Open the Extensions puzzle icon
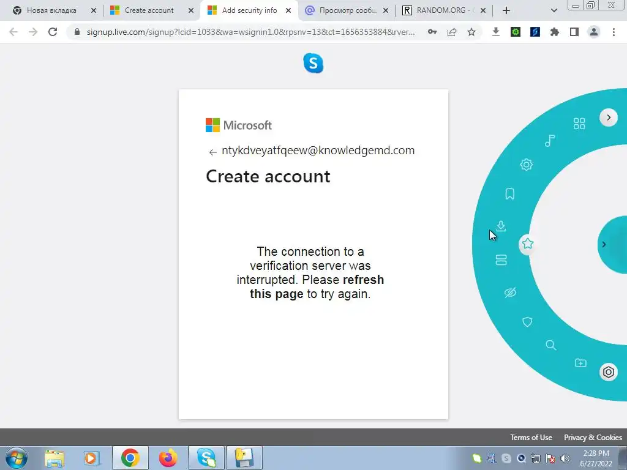This screenshot has width=627, height=470. coord(555,32)
